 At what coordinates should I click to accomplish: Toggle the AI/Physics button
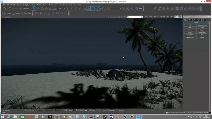92,110
